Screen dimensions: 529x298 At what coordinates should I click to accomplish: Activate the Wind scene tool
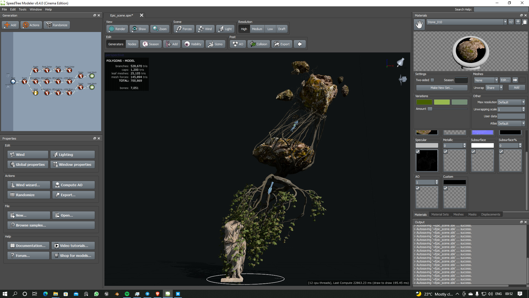pos(205,29)
